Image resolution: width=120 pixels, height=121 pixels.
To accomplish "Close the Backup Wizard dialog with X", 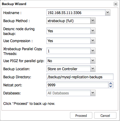I will tap(116, 4).
